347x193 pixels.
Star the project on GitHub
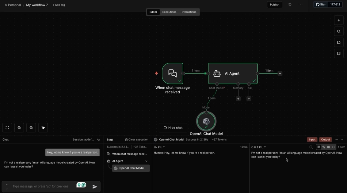tap(321, 4)
